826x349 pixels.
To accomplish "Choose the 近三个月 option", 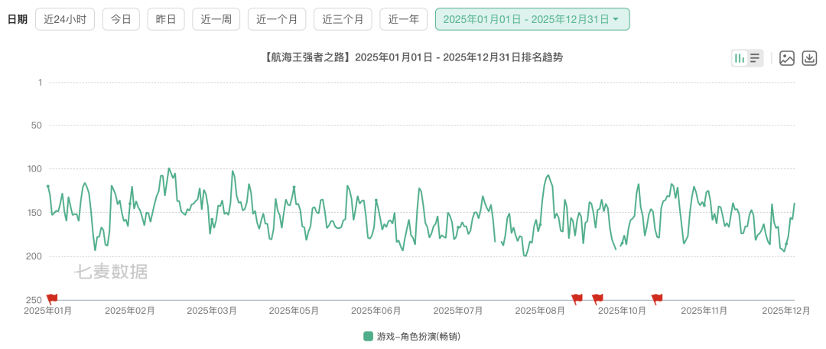I will click(343, 19).
